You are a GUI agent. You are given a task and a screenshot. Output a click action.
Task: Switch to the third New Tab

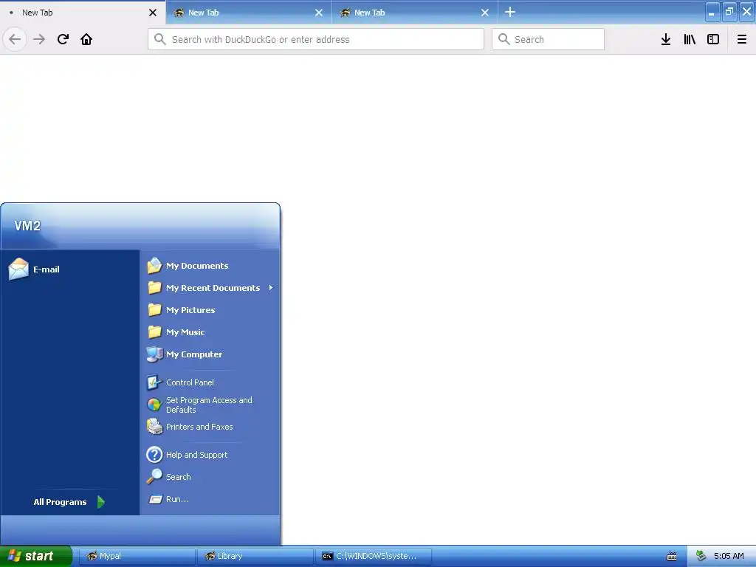click(x=415, y=13)
